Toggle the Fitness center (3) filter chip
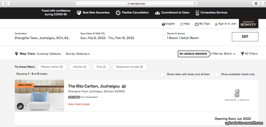Viewport: 266px width, 127px height. (x=52, y=67)
